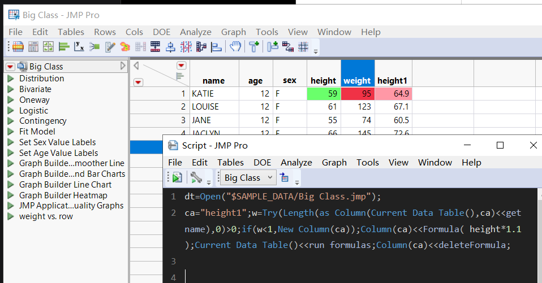Image resolution: width=542 pixels, height=283 pixels.
Task: Click the gray summary table icon in the main toolbar
Action: pos(33,46)
